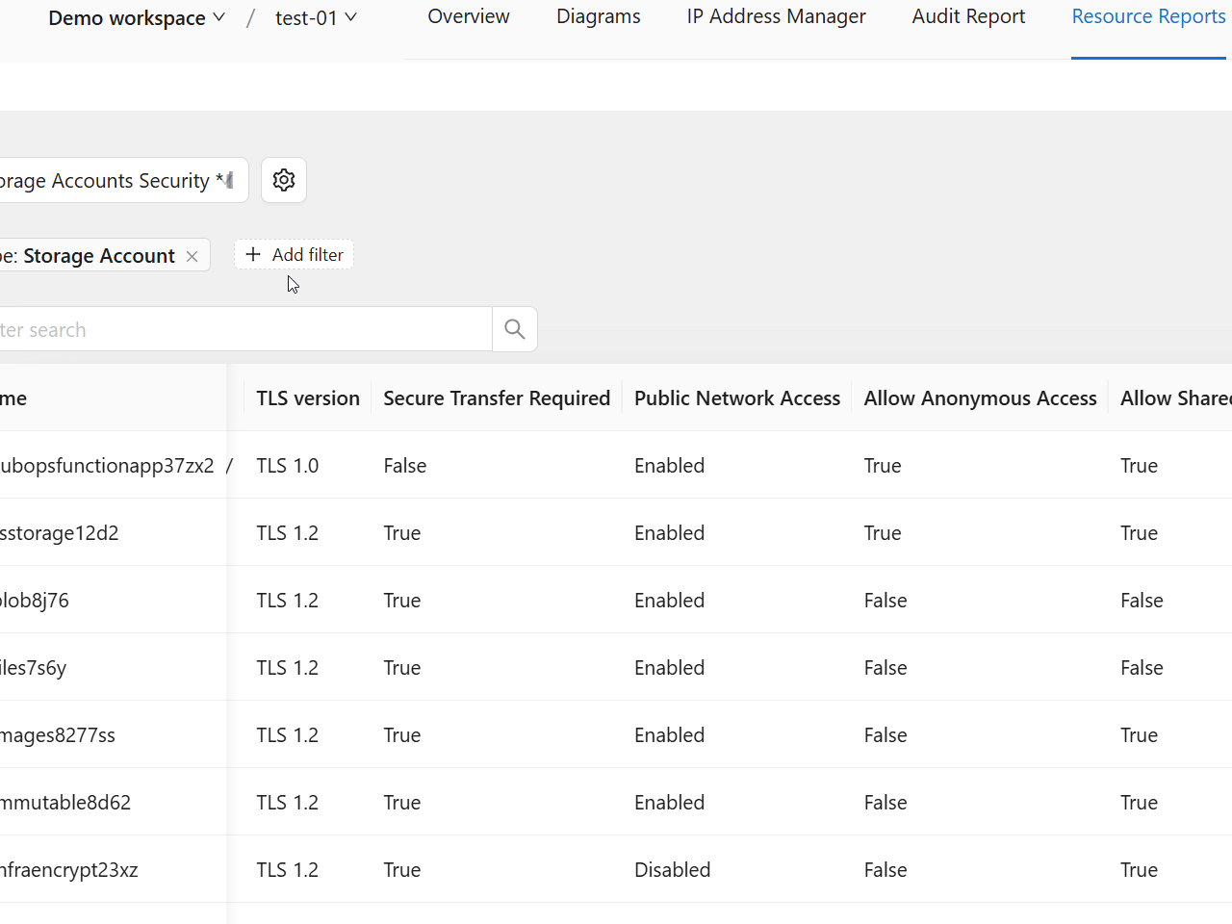
Task: Switch to the Diagrams tab
Action: coord(599,16)
